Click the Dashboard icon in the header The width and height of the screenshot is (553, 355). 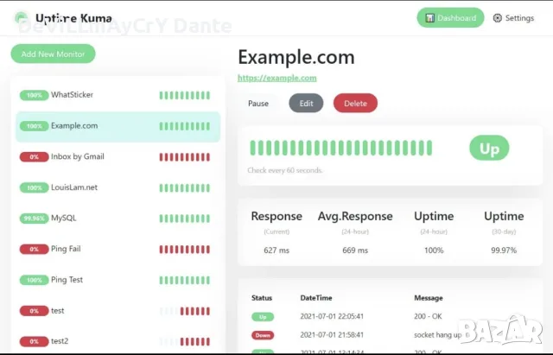[x=429, y=18]
